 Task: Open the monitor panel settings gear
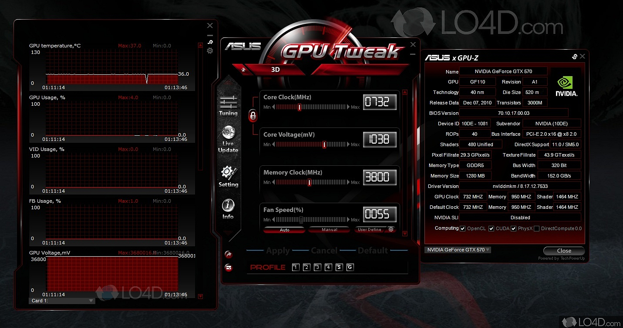pos(210,51)
